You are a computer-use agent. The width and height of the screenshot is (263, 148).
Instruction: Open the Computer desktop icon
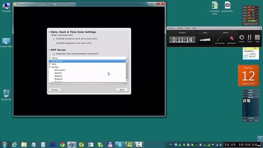click(x=6, y=7)
